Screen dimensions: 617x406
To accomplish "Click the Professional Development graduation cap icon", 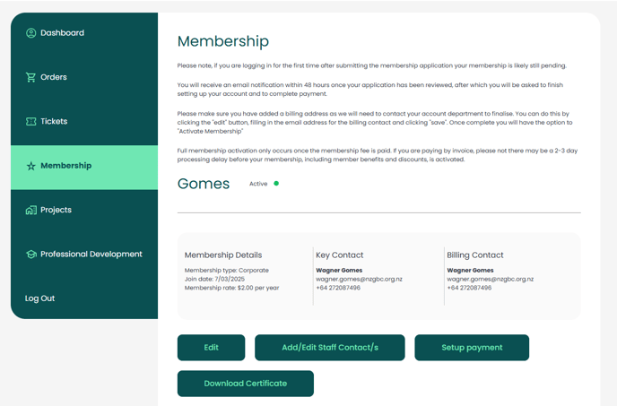I will (x=30, y=255).
